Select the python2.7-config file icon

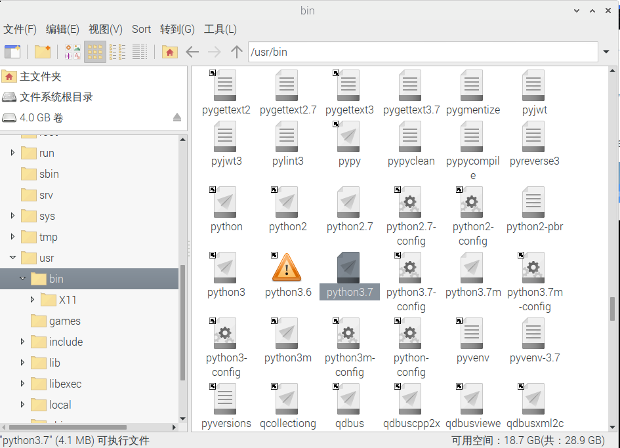[x=410, y=203]
